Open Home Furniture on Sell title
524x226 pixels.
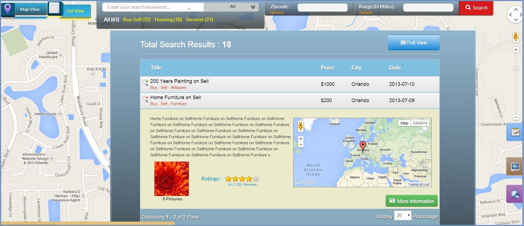tap(176, 97)
